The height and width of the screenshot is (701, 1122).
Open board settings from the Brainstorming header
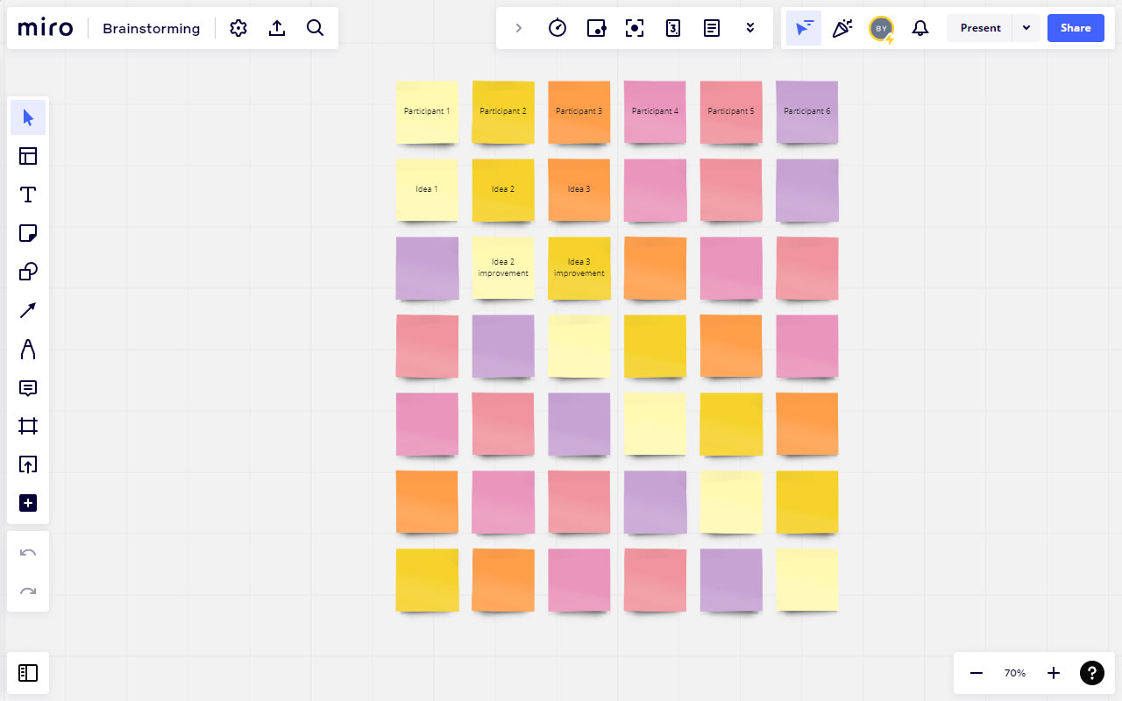pos(238,27)
